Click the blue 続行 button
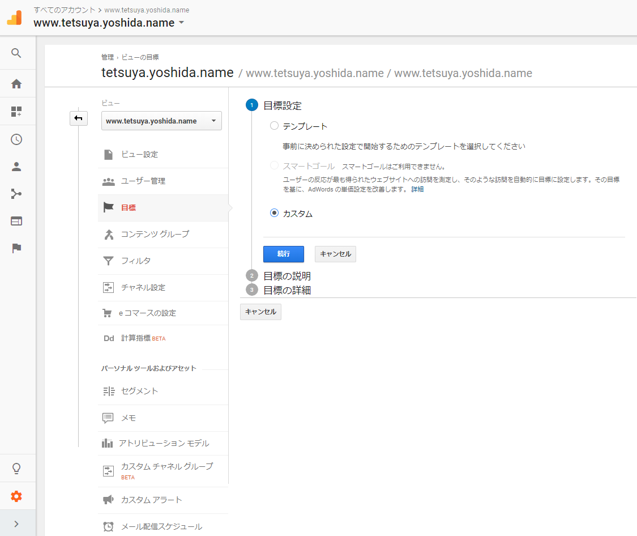 click(283, 254)
